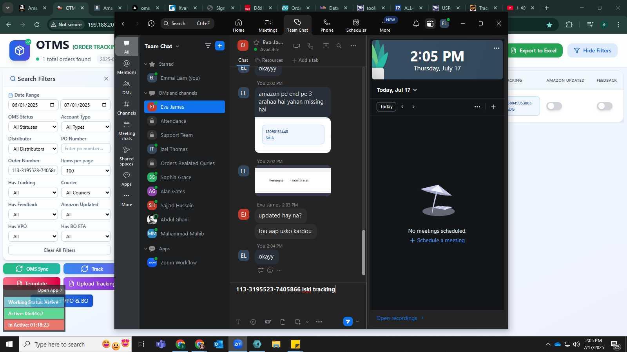Switch to the Phone tab in Zoom
The width and height of the screenshot is (627, 352).
(327, 25)
